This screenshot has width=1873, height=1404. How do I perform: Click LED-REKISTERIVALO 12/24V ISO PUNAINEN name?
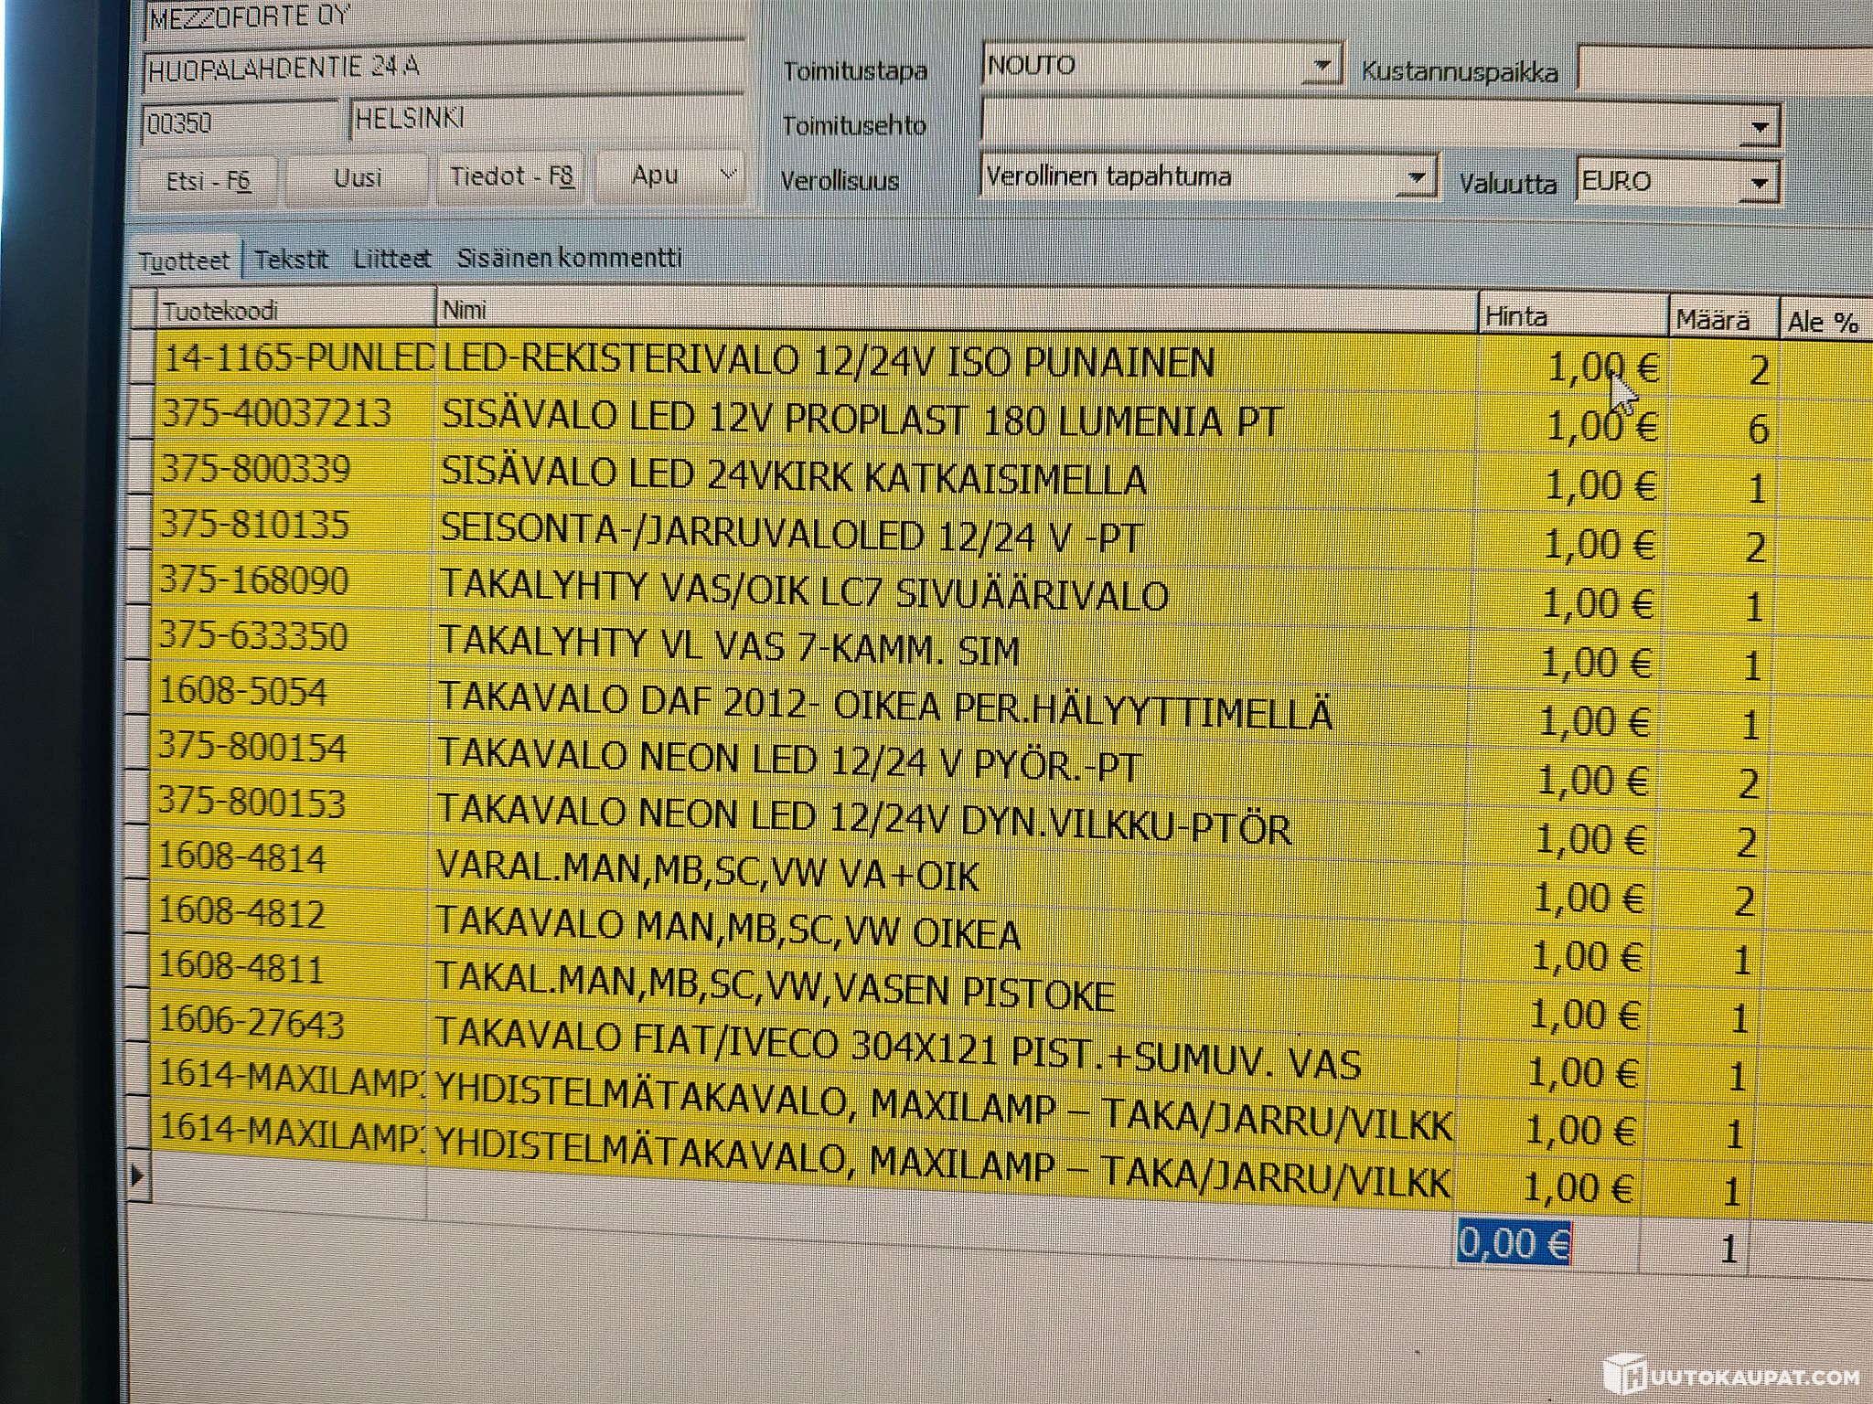click(829, 362)
